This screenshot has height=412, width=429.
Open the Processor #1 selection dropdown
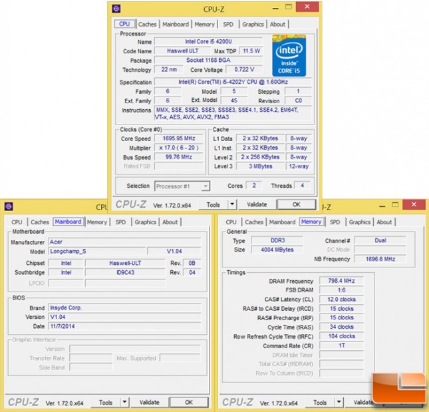182,186
